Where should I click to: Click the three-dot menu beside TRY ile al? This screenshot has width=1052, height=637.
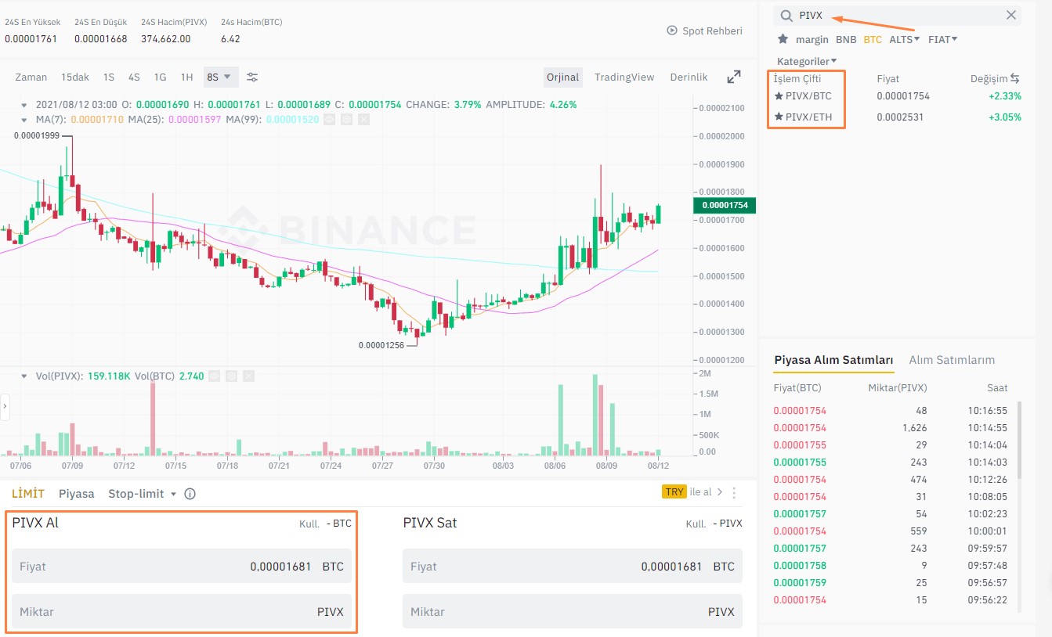click(x=733, y=492)
